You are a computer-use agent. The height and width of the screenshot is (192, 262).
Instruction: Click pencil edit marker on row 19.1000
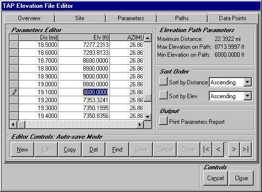coord(14,92)
